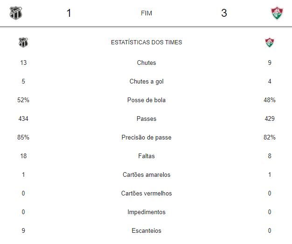Viewport: 292px width, 244px height.
Task: Open the ESTATÍSTICAS DOS TIMES heading
Action: coord(146,42)
